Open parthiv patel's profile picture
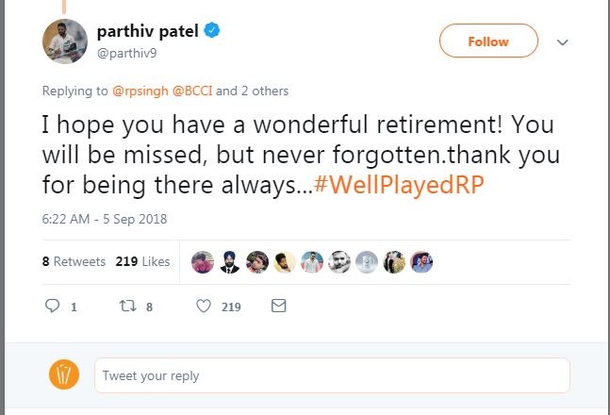This screenshot has width=610, height=415. pos(65,41)
